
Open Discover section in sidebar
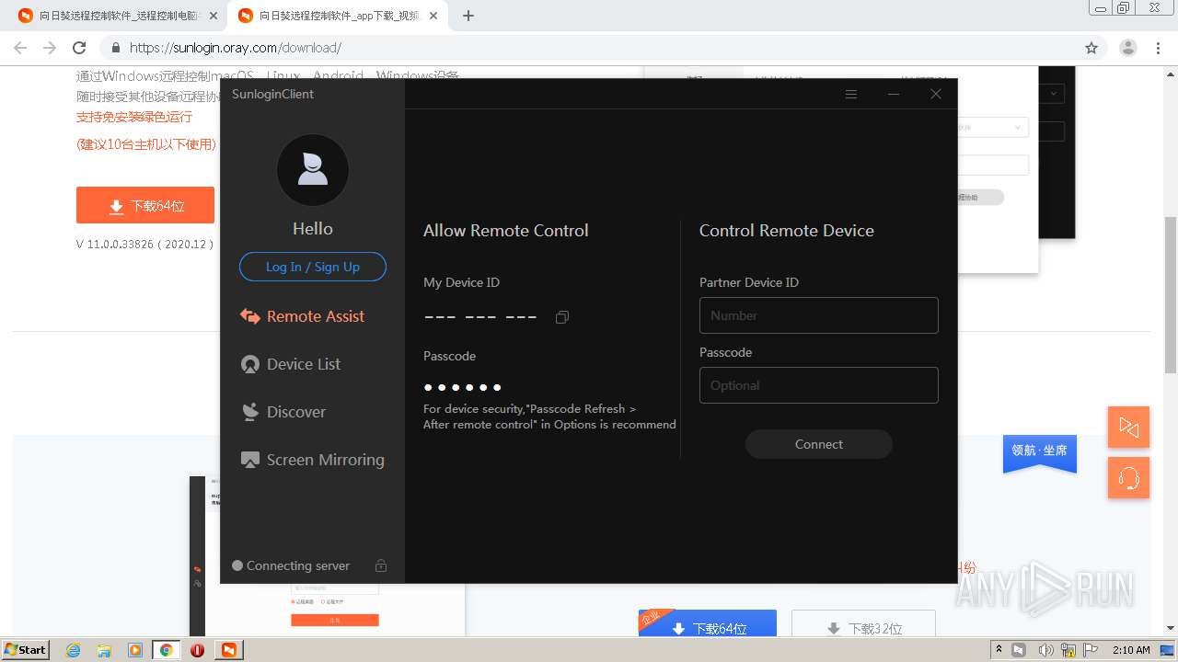283,412
